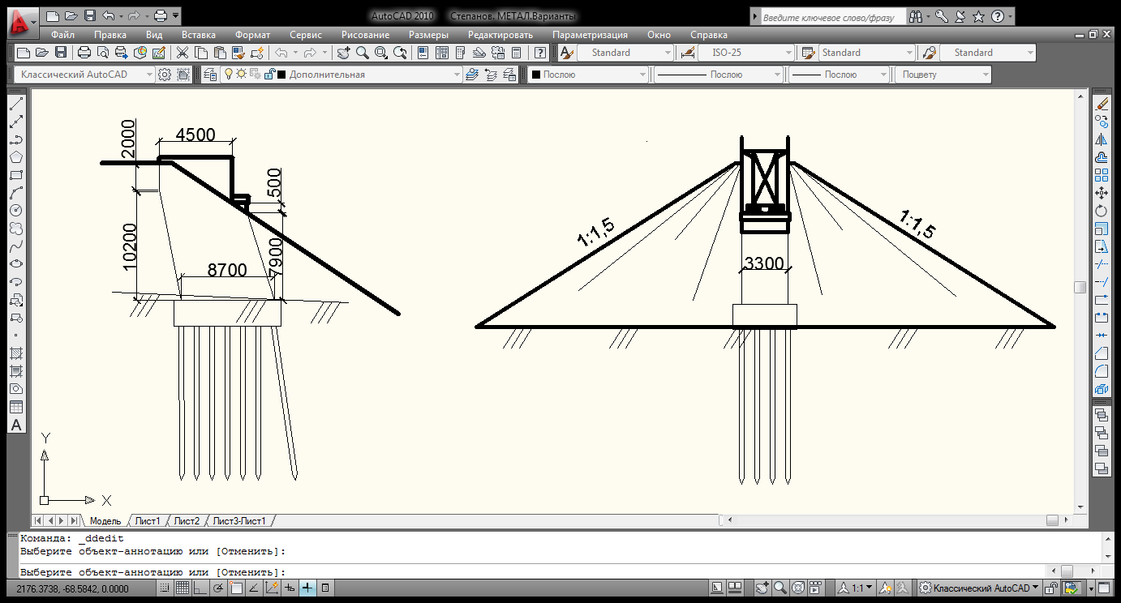Screen dimensions: 1121x603
Task: Select the Line draw tool
Action: click(x=16, y=104)
